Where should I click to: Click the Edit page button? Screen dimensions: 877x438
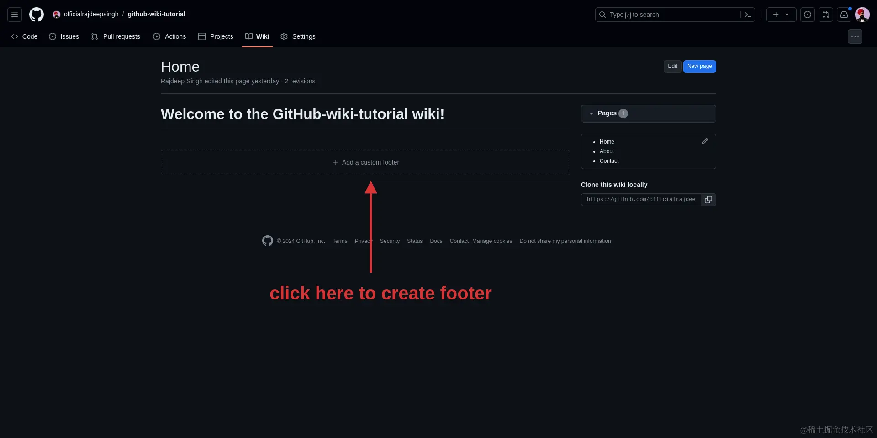(672, 67)
